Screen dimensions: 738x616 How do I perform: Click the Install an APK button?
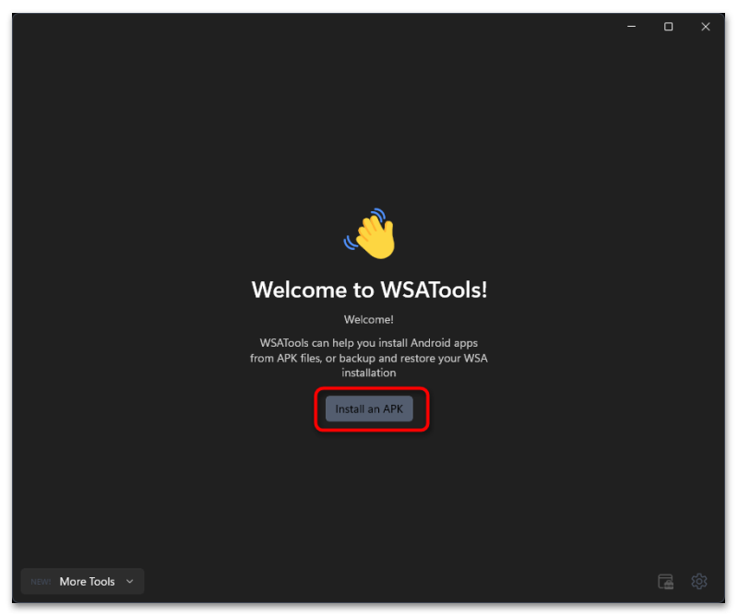[369, 409]
